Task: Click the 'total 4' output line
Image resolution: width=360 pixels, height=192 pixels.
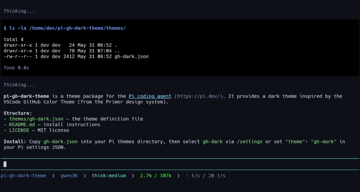Action: pos(14,39)
